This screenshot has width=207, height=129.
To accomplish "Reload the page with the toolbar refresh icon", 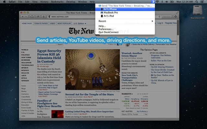I will 44,16.
